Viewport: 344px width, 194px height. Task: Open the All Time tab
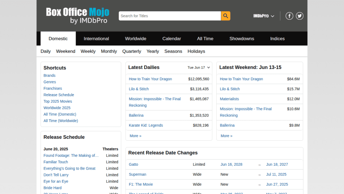(205, 39)
